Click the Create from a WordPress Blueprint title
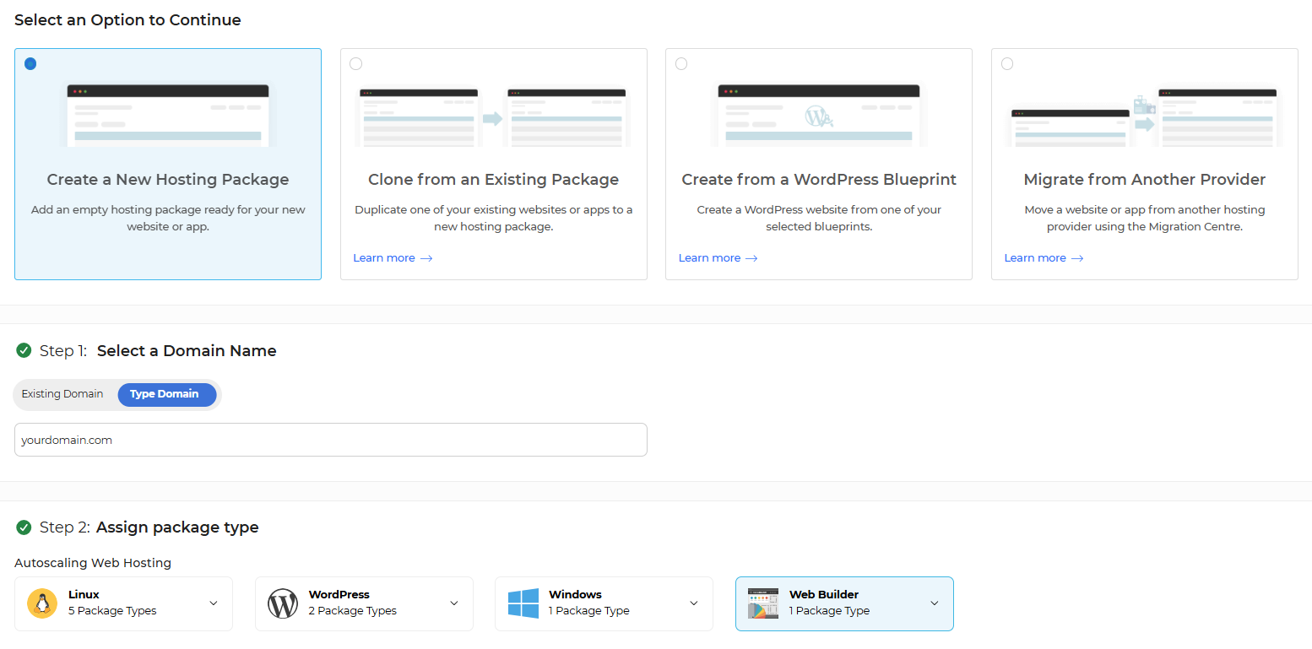Image resolution: width=1312 pixels, height=649 pixels. [x=819, y=180]
